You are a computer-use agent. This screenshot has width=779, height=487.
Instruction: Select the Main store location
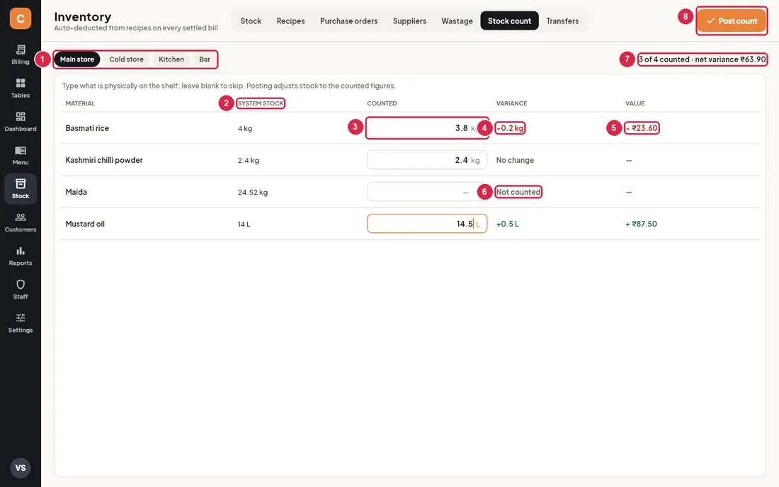[77, 59]
